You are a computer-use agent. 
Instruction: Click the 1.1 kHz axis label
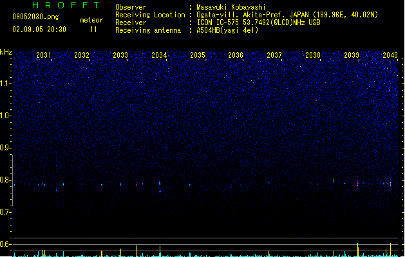[6, 84]
